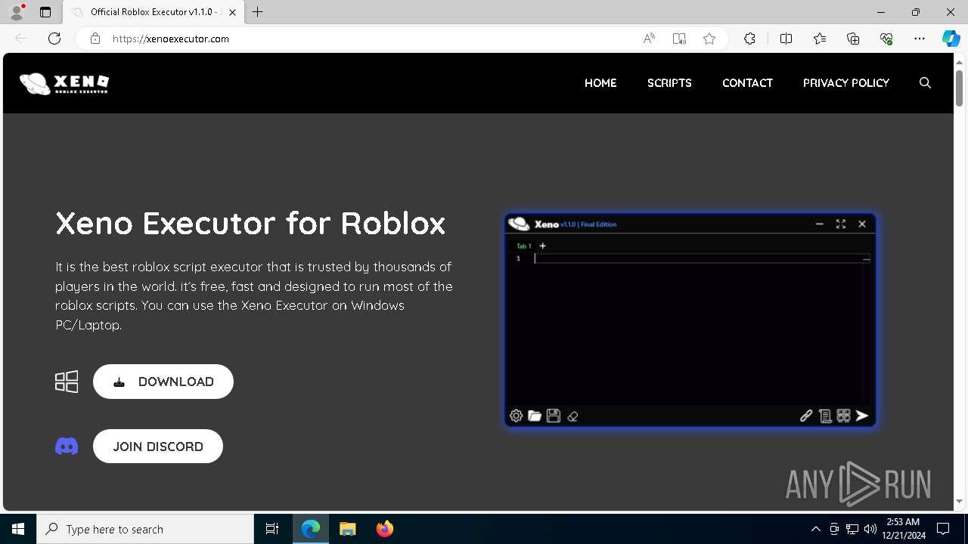Click the Discord logo icon
Image resolution: width=968 pixels, height=544 pixels.
click(x=67, y=447)
